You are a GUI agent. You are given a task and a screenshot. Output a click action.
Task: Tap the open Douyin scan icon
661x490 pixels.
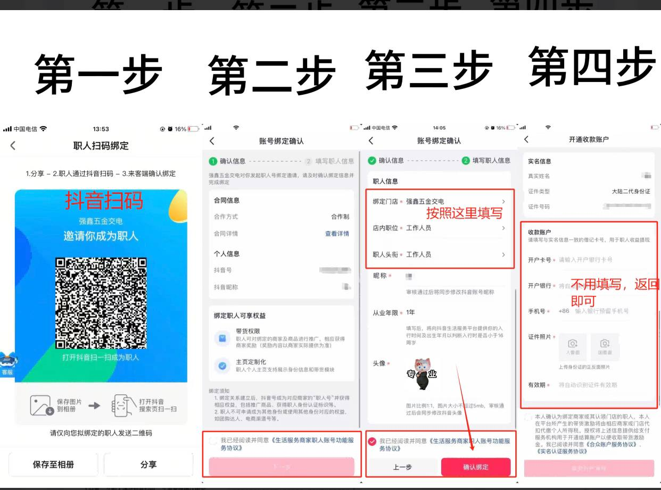[x=122, y=405]
